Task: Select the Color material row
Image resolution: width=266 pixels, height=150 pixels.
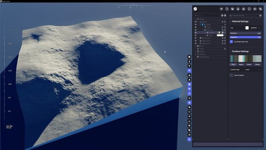Action: pyautogui.click(x=210, y=35)
